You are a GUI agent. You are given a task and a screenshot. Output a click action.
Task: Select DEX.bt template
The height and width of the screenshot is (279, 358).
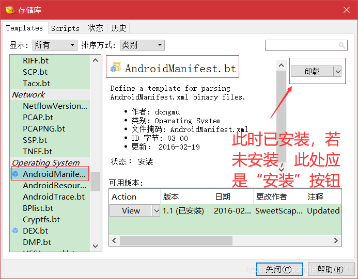(x=50, y=231)
